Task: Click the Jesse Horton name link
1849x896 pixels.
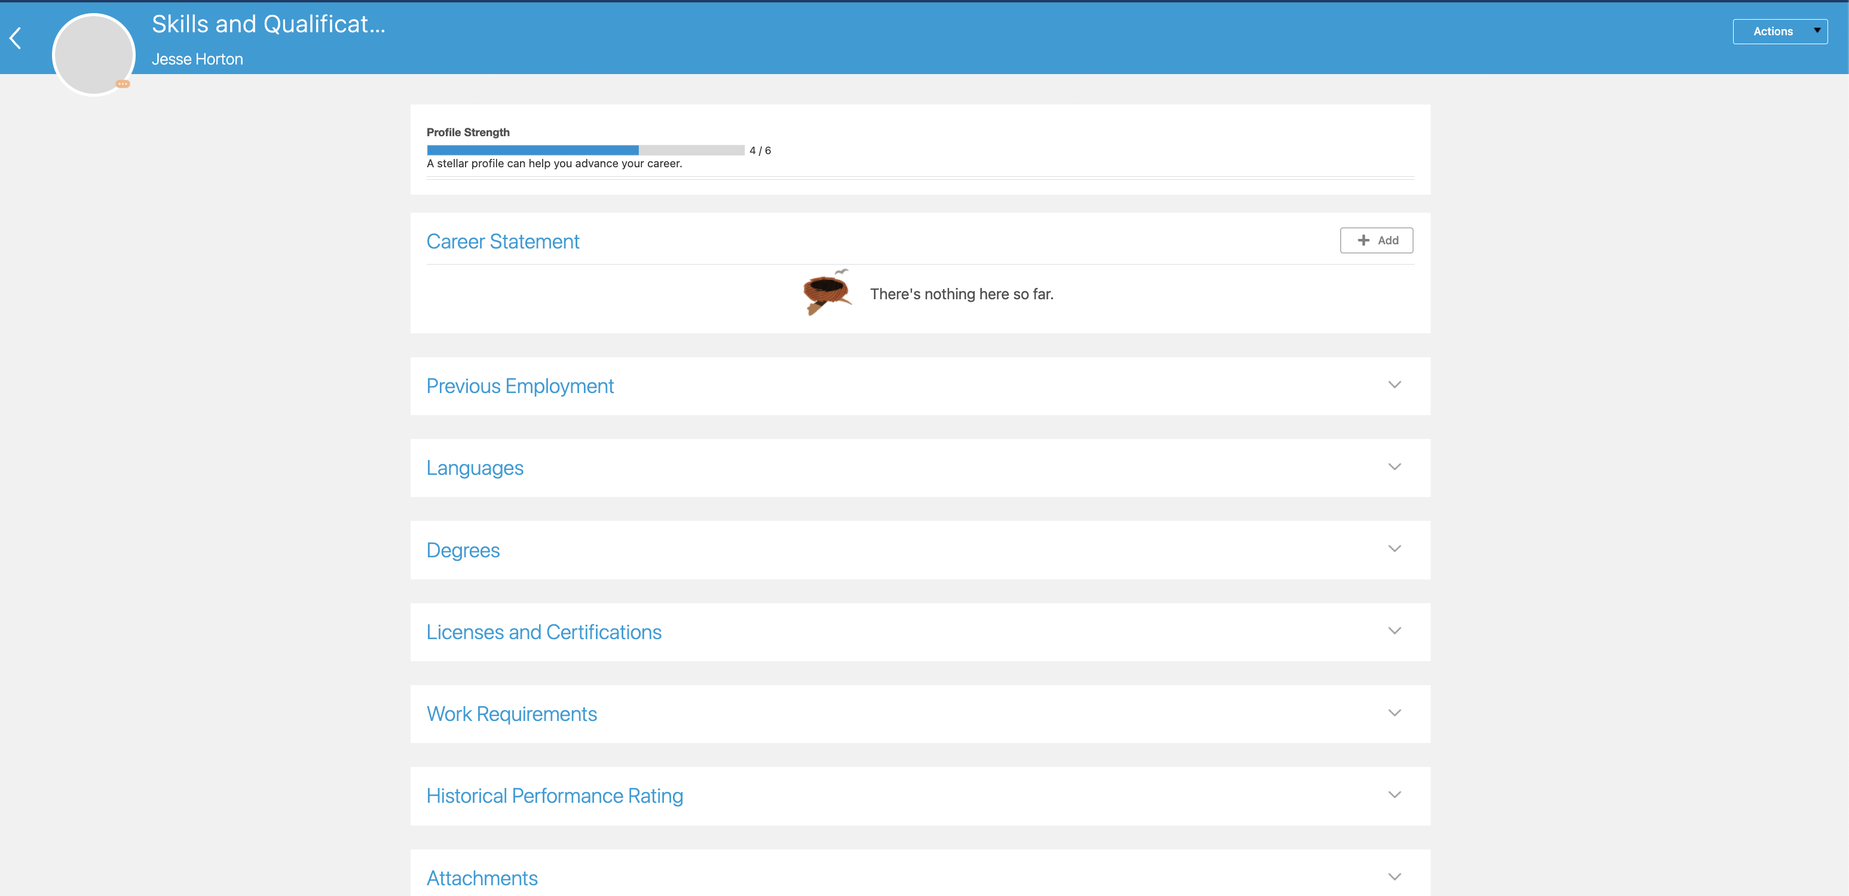Action: click(x=197, y=59)
